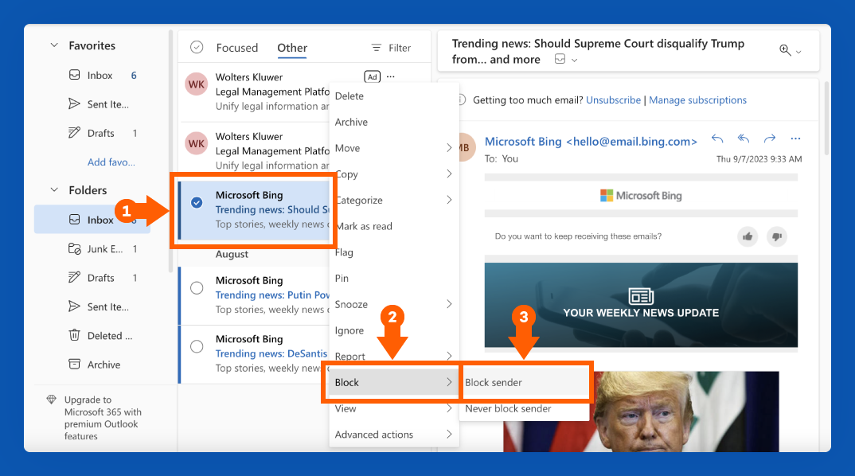Click the Forward arrow icon

pyautogui.click(x=769, y=139)
